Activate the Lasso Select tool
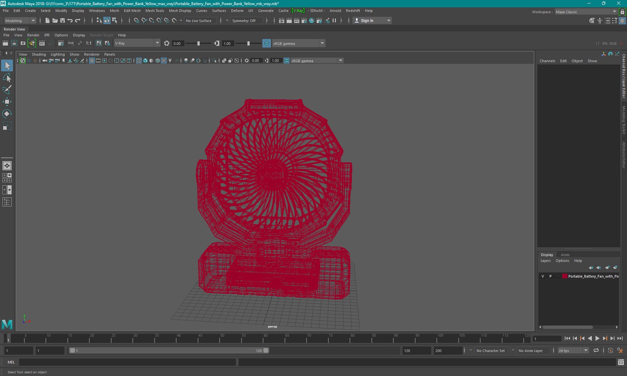The width and height of the screenshot is (627, 376). click(7, 78)
